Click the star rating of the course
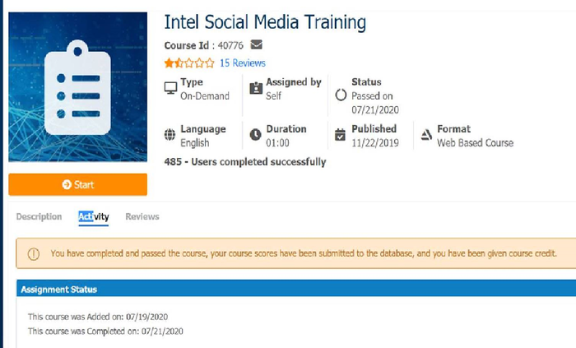The width and height of the screenshot is (576, 348). pyautogui.click(x=189, y=63)
